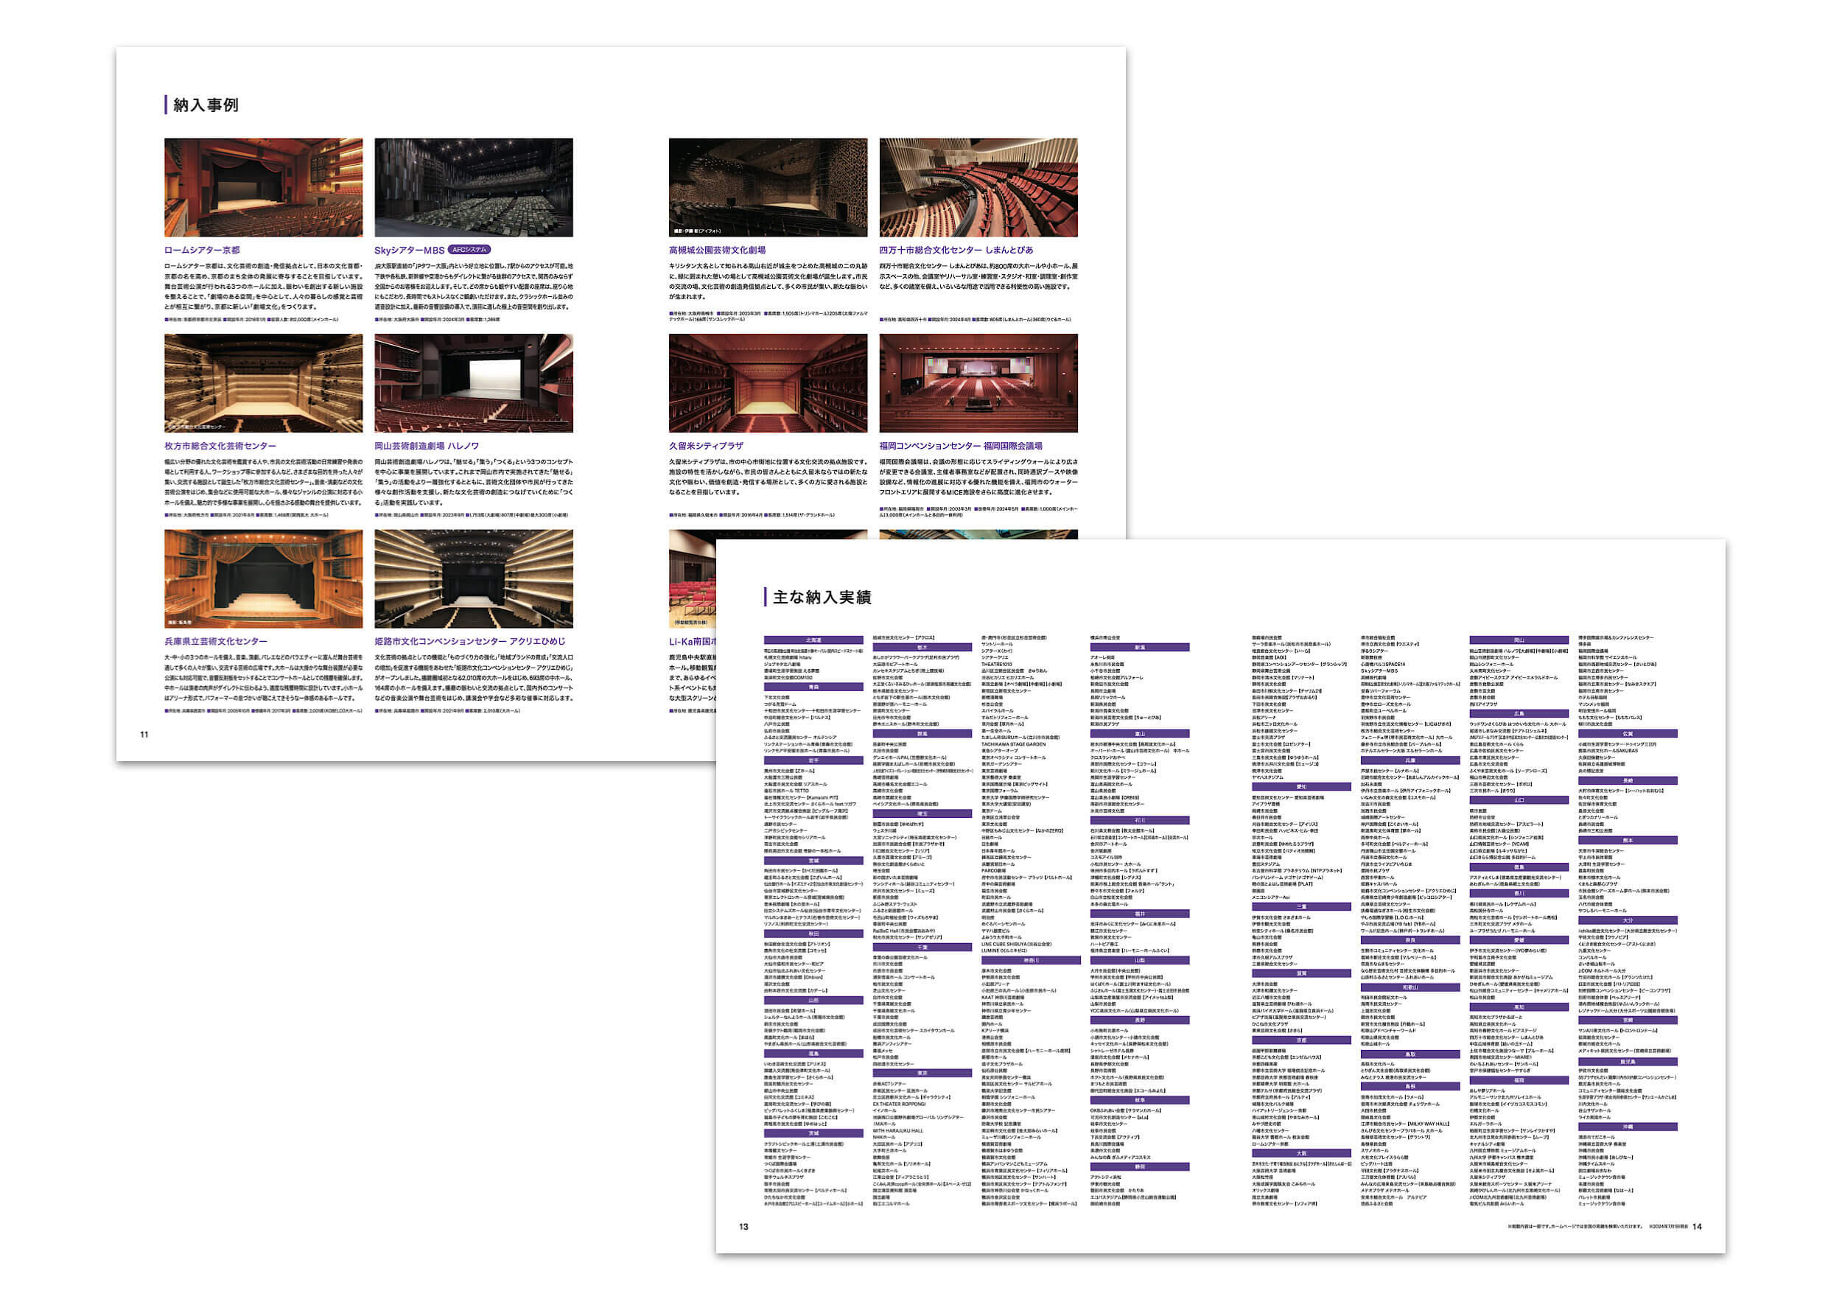Click the 兵庫 section header

[x=1410, y=760]
